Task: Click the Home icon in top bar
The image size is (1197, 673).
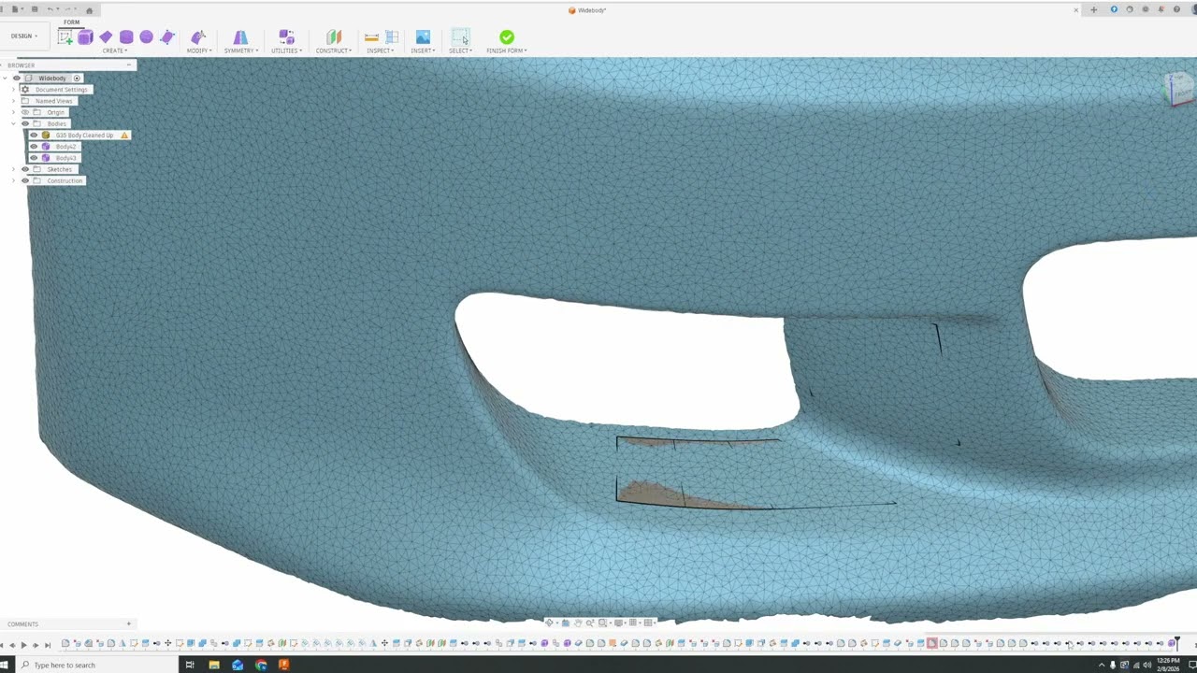Action: pyautogui.click(x=89, y=9)
